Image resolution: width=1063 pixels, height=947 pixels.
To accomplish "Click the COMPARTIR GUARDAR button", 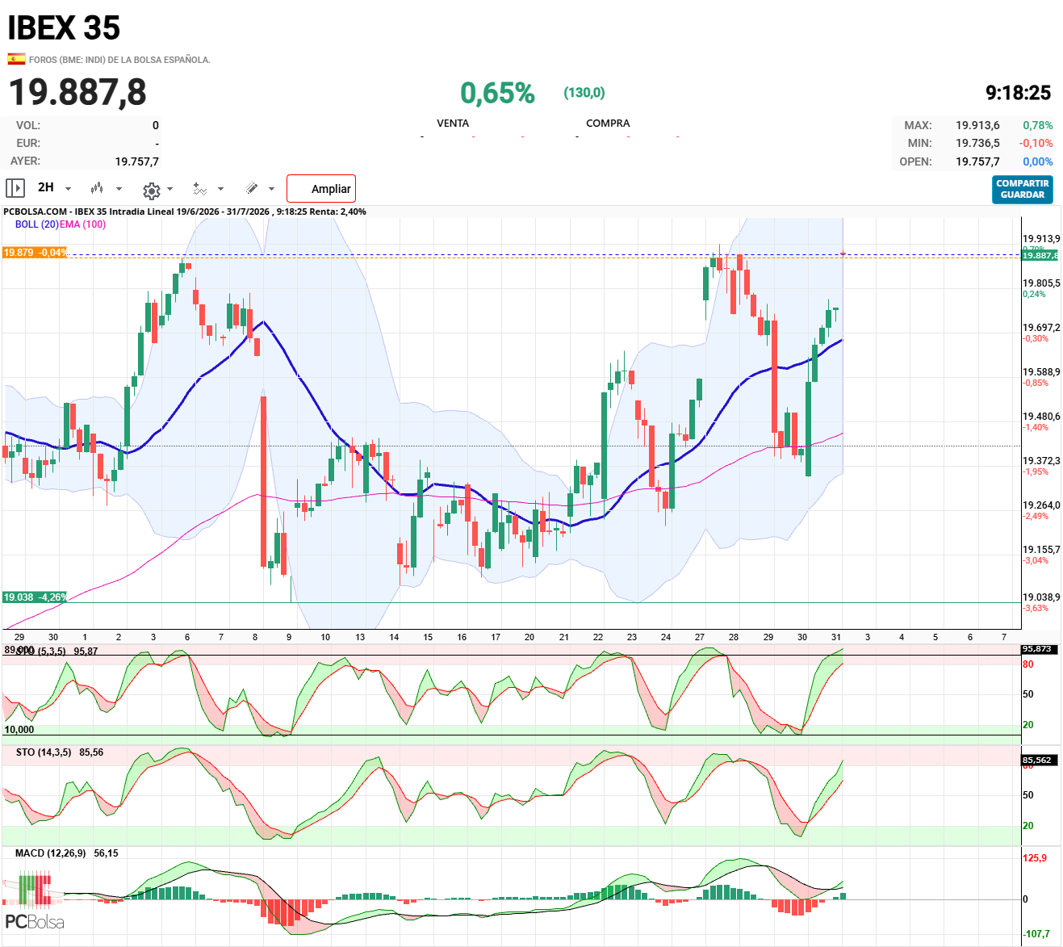I will coord(1023,189).
